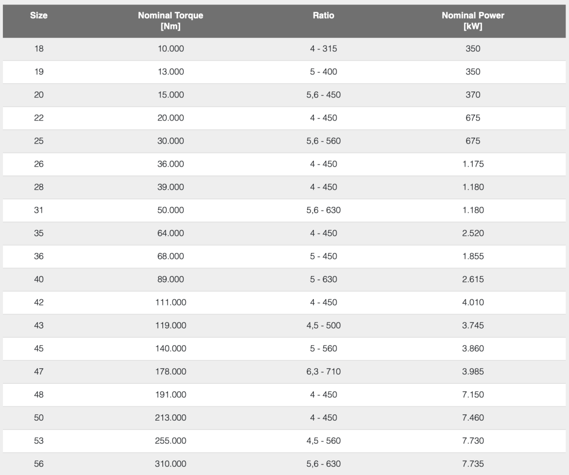Screen dimensions: 569x475
Task: Select the size 18 row cell
Action: [x=39, y=49]
